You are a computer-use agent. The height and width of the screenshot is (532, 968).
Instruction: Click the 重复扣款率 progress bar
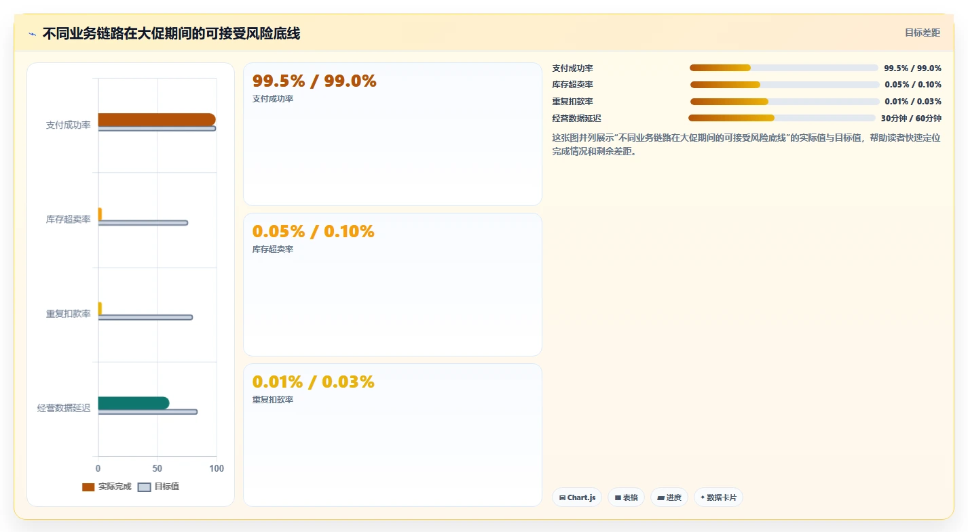[x=785, y=102]
